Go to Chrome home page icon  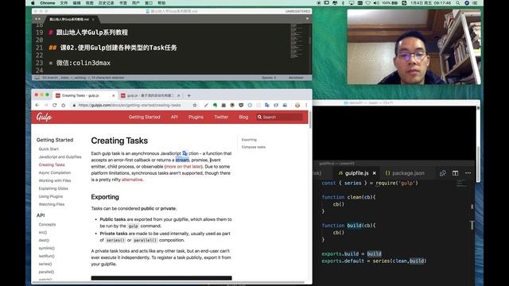[64, 105]
